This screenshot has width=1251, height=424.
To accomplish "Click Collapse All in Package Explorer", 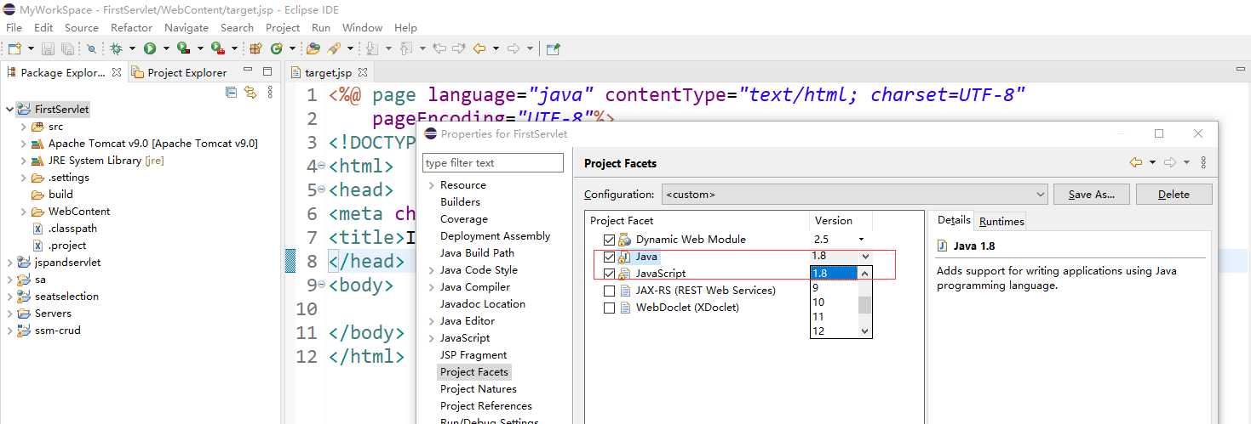I will (232, 92).
